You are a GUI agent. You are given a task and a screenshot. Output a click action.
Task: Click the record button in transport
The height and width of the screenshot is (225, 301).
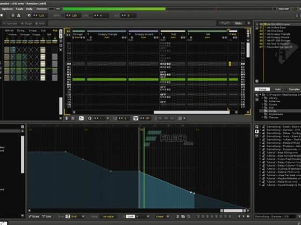[2, 16]
